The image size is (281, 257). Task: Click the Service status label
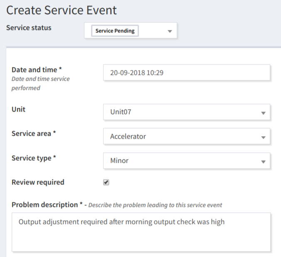tap(29, 27)
